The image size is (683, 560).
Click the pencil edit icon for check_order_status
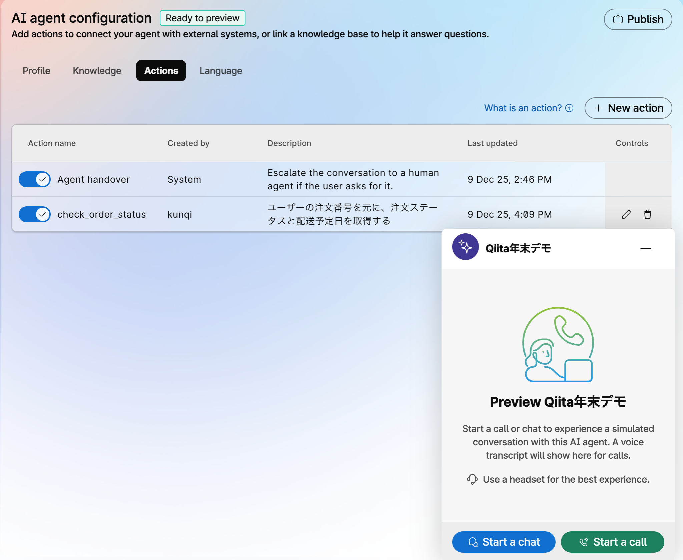[x=626, y=214]
